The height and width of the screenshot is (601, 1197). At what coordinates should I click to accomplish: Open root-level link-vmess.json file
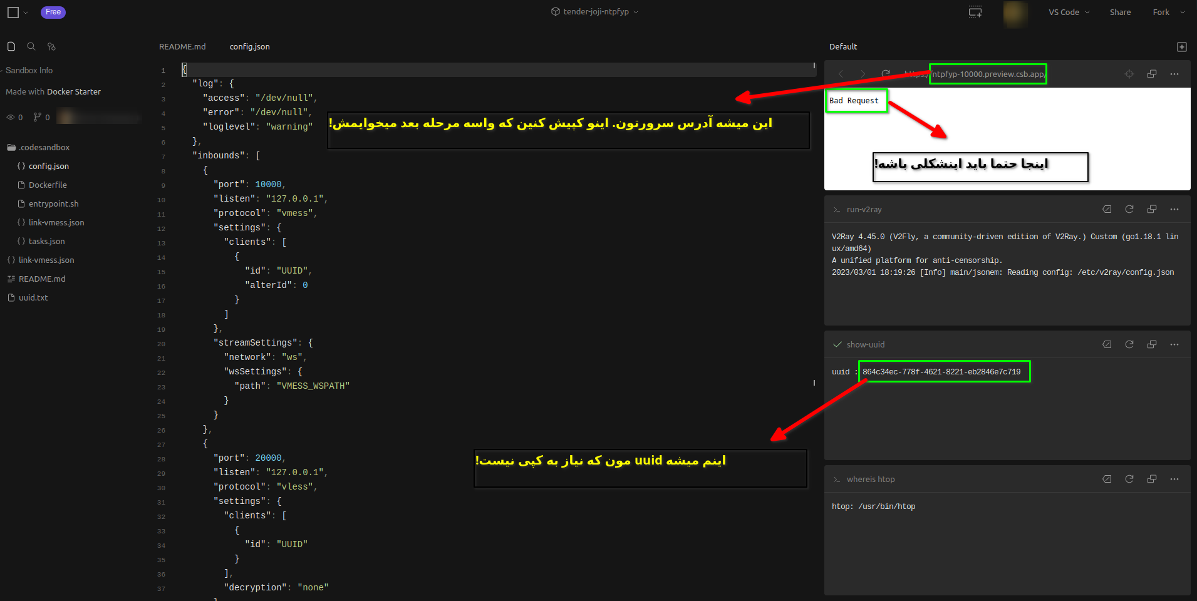point(46,260)
